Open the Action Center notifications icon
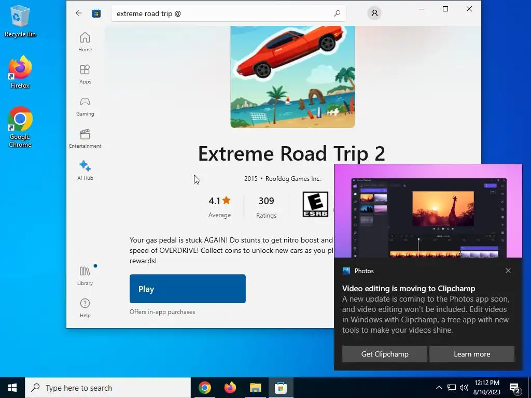This screenshot has height=398, width=531. pyautogui.click(x=515, y=388)
